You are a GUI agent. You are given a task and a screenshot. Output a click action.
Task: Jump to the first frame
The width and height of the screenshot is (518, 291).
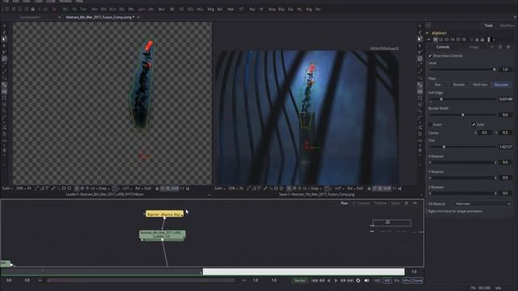[314, 280]
